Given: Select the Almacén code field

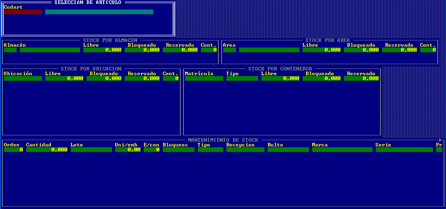Looking at the screenshot, I should point(10,50).
